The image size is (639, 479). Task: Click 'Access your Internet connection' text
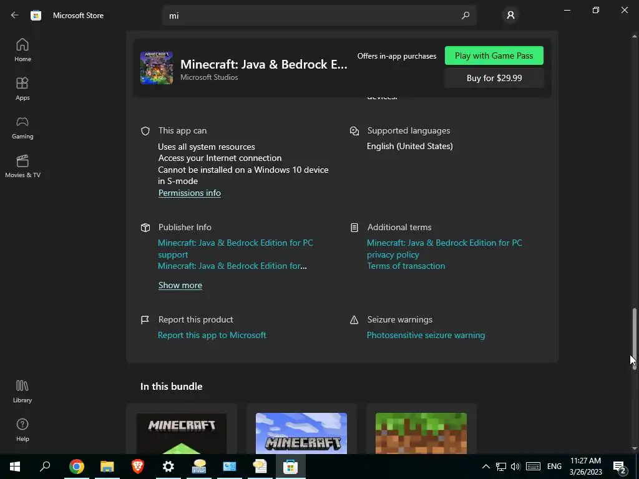point(220,158)
